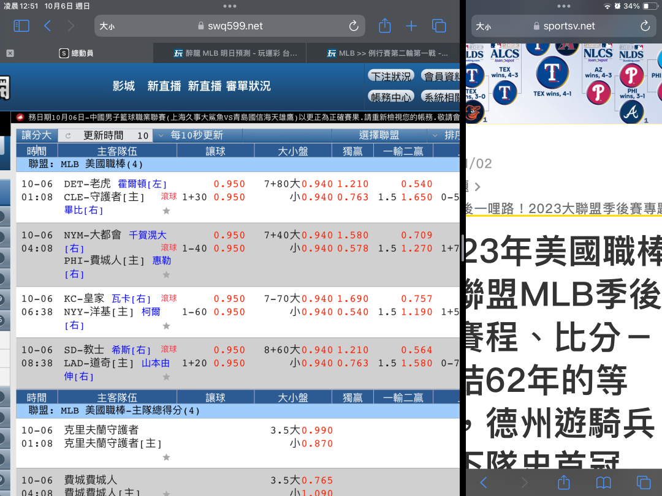Tap the sportsv.net address field
Screen dimensions: 662x496
[564, 26]
